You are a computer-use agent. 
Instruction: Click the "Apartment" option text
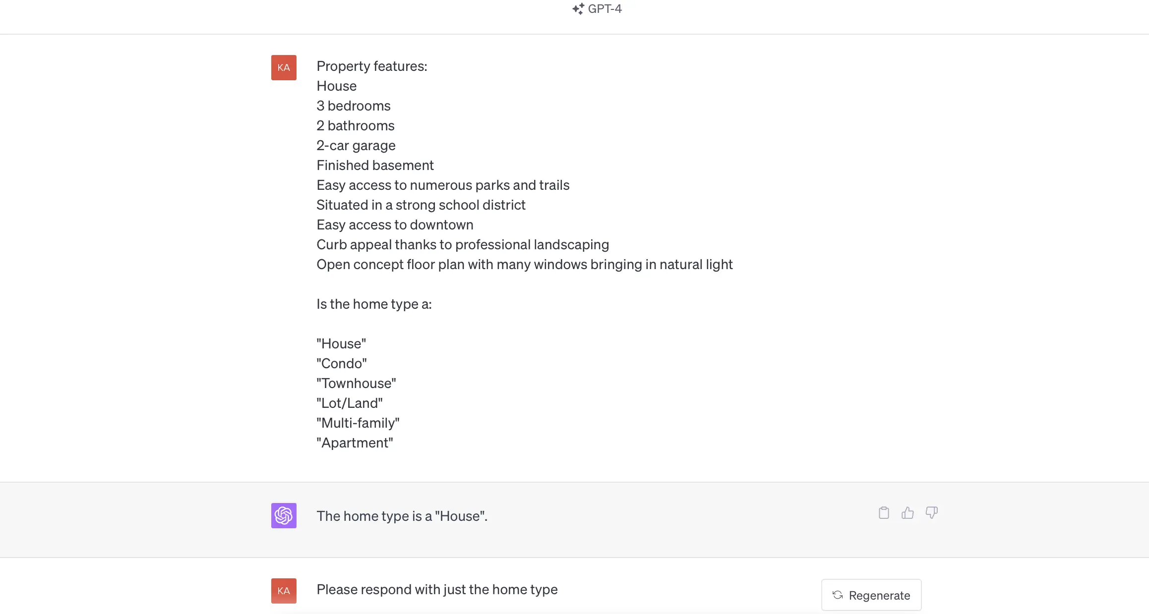point(355,443)
